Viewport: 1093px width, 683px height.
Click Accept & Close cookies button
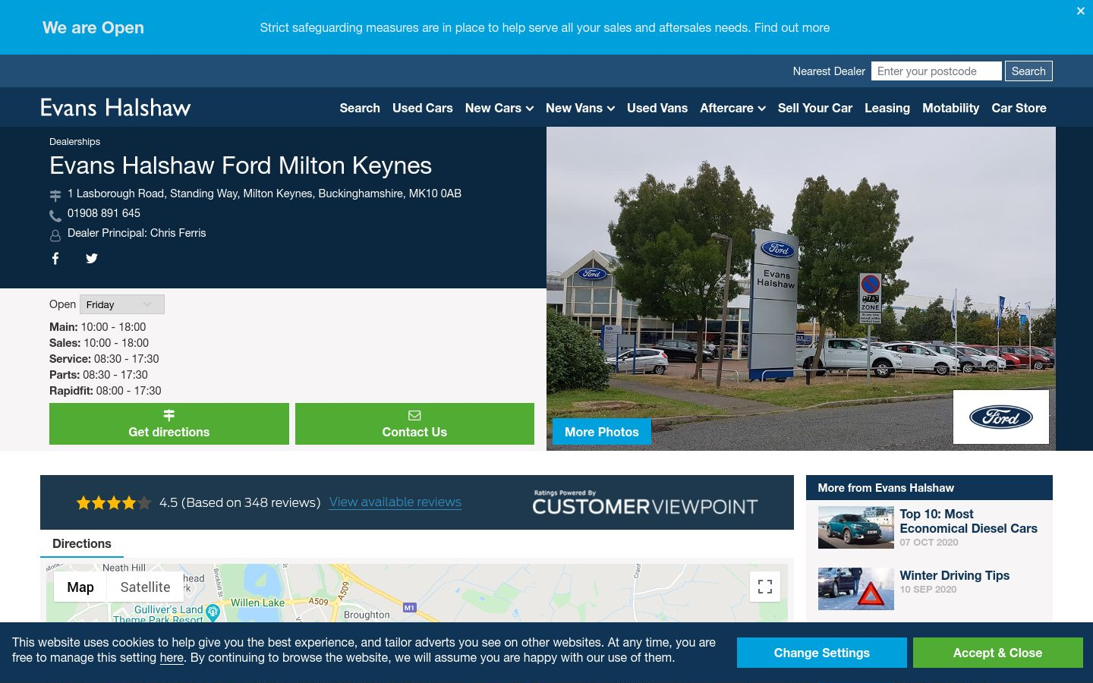pyautogui.click(x=997, y=653)
